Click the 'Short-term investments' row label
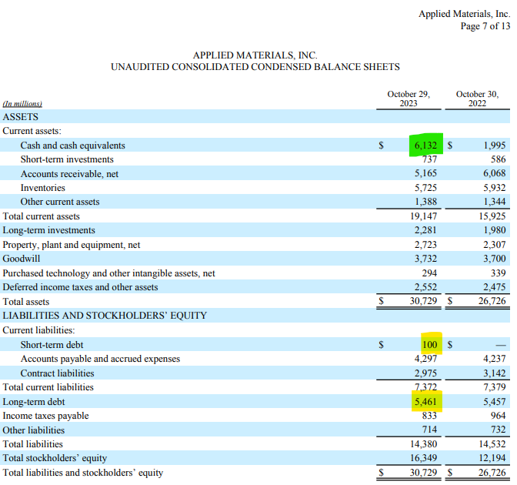 [67, 159]
